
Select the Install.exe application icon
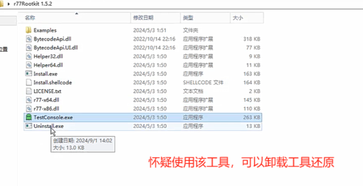coord(28,74)
